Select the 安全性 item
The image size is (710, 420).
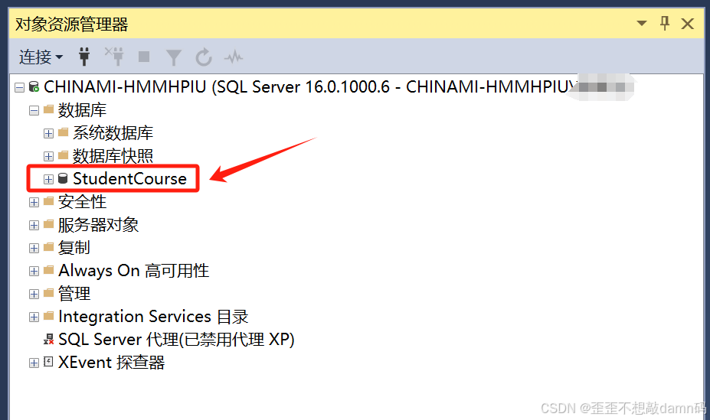tap(82, 202)
